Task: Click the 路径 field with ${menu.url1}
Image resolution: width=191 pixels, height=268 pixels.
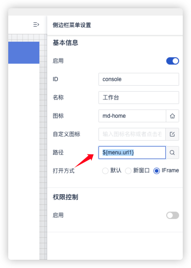Action: (132, 153)
